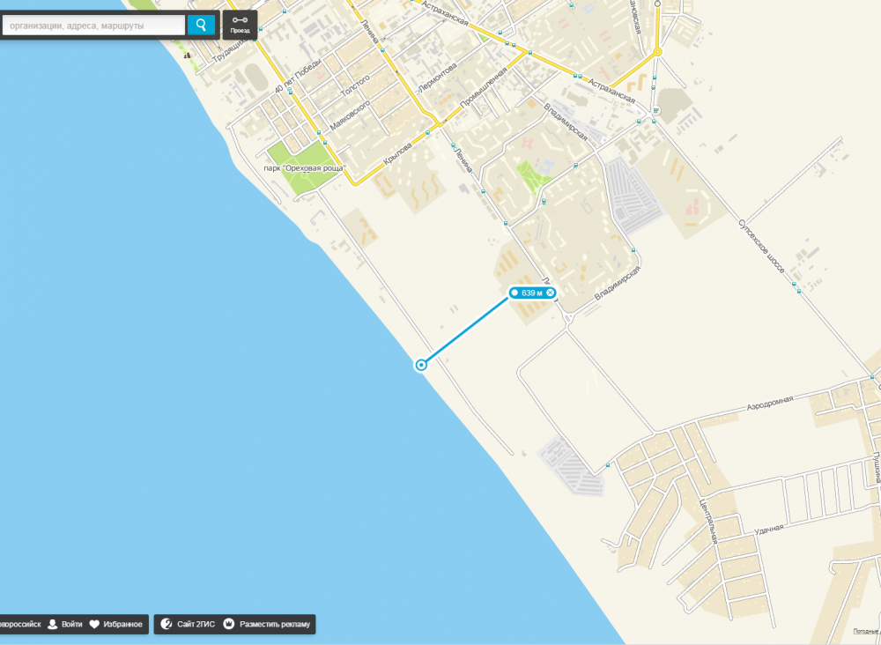This screenshot has height=645, width=881.
Task: Remove the 639 м ruler measurement
Action: pos(551,293)
